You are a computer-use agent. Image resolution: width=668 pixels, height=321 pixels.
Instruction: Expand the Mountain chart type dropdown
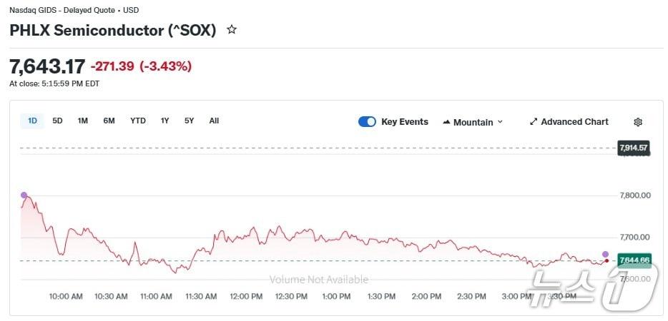pyautogui.click(x=500, y=122)
